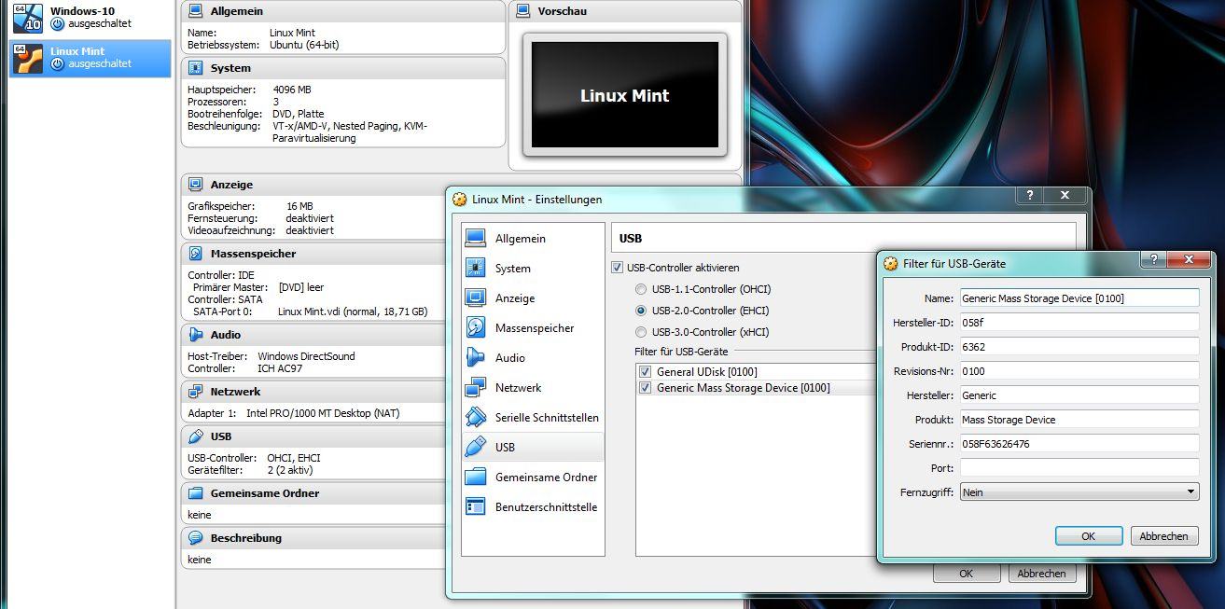
Task: Click the Audio section speaker icon
Action: [x=195, y=335]
